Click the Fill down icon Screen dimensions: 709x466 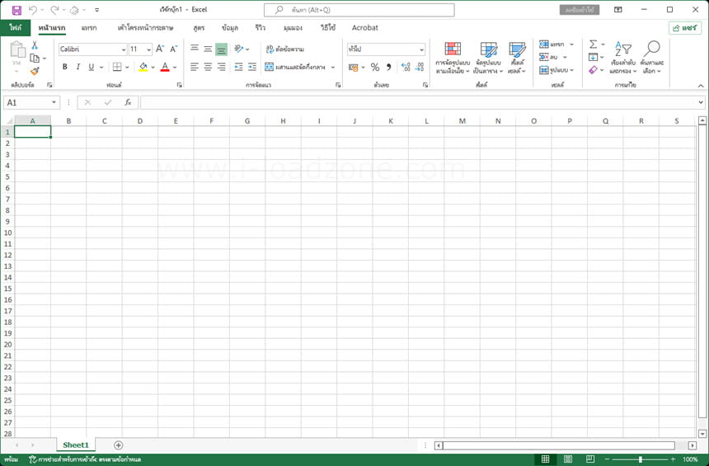click(594, 57)
